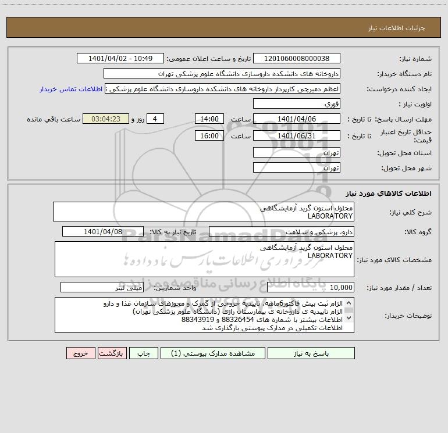Screen dimensions: 448x433
Task: Click request creator field اعظم دمیرچی
Action: tap(223, 88)
